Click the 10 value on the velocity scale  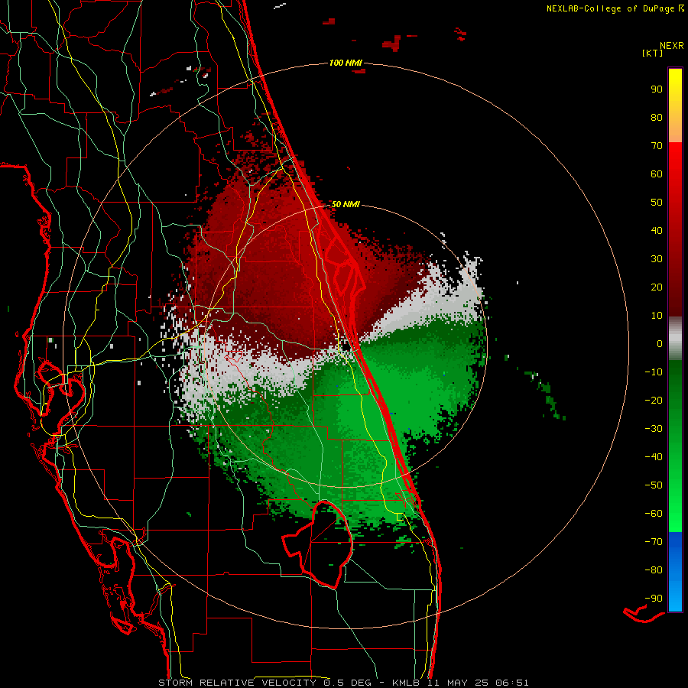657,316
